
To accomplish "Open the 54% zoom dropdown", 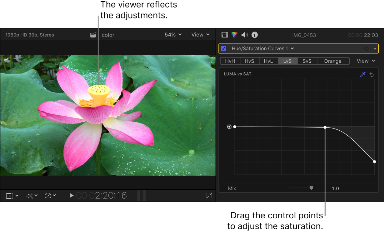I will point(173,35).
